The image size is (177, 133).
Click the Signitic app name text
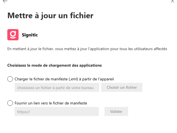click(x=30, y=35)
